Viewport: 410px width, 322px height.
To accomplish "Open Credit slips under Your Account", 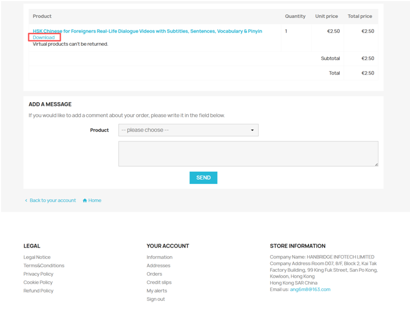I will [x=159, y=282].
